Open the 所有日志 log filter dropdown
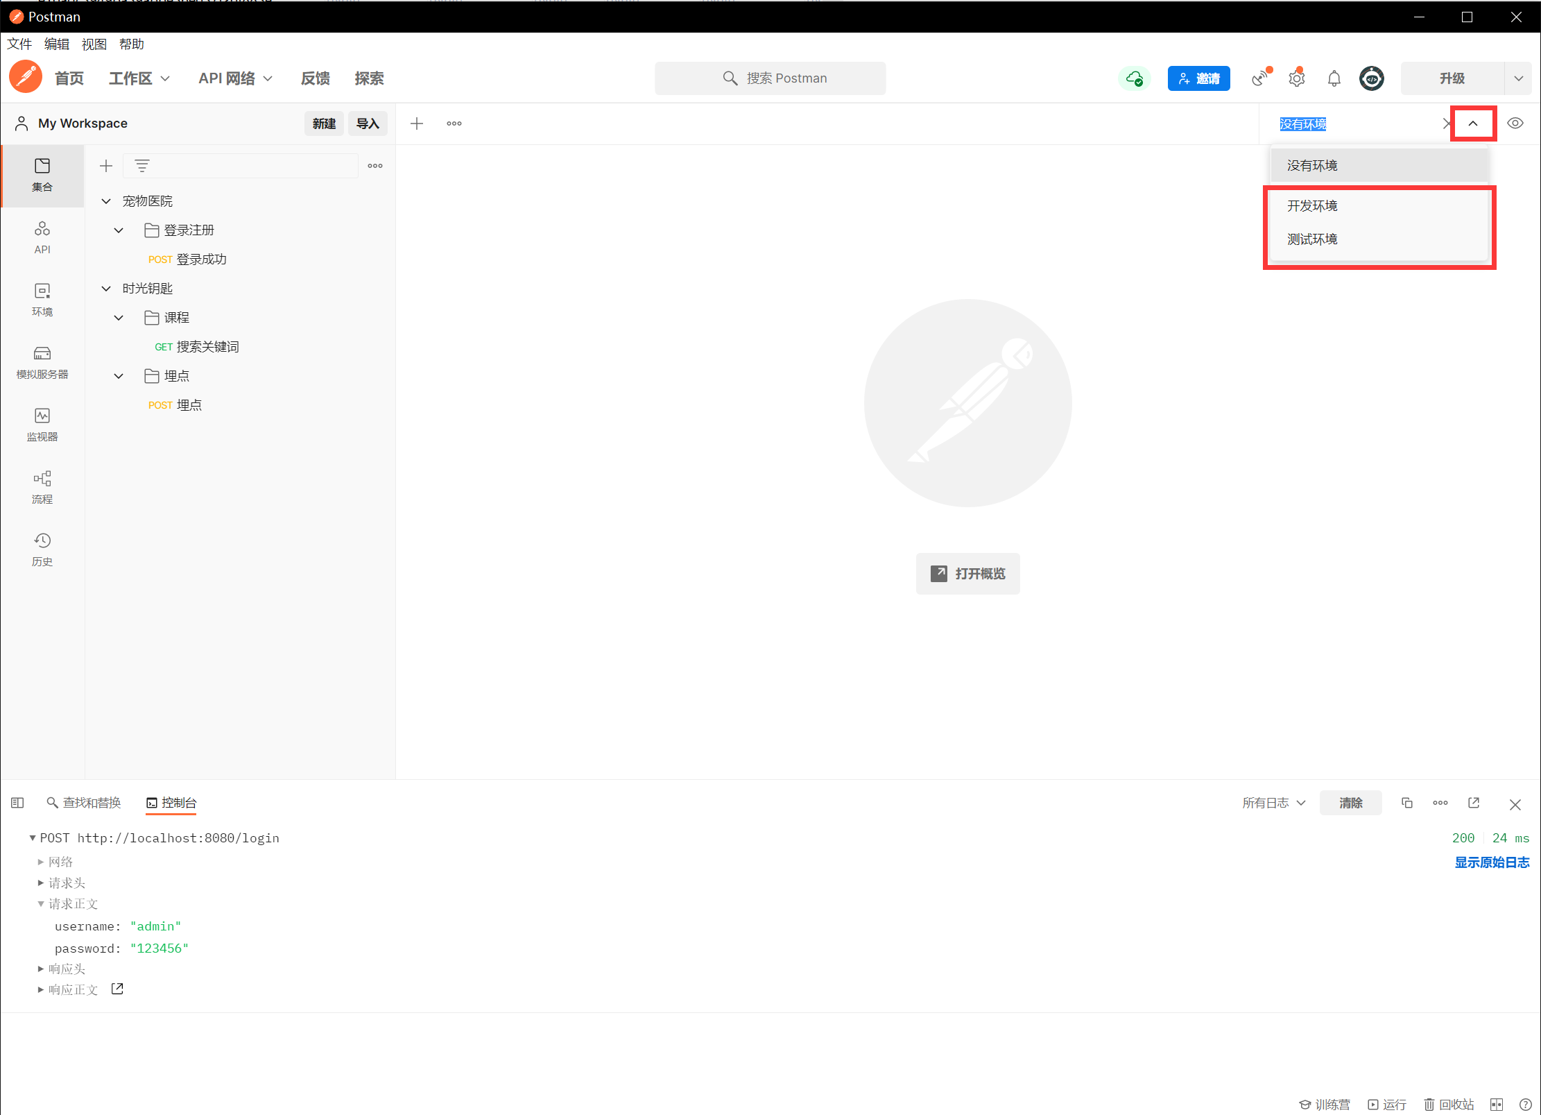This screenshot has width=1541, height=1115. [1273, 803]
